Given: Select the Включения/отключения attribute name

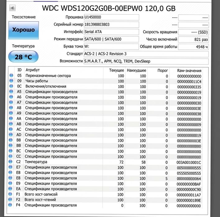Looking at the screenshot, I should click(46, 86).
